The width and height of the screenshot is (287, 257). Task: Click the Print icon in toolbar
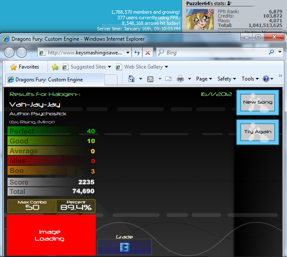(180, 79)
